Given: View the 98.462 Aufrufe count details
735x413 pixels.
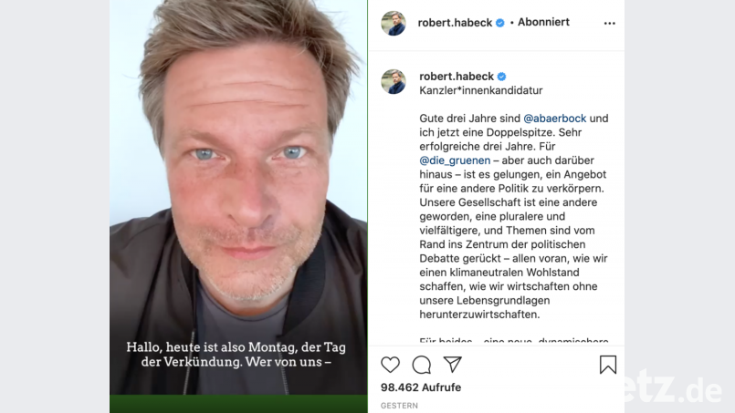Looking at the screenshot, I should (x=421, y=387).
